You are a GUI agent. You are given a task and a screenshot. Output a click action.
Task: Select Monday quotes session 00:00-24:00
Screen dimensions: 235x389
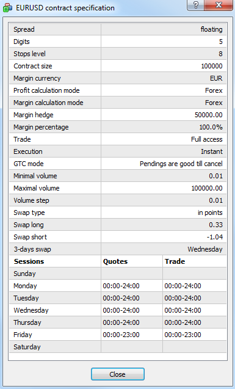tap(121, 286)
